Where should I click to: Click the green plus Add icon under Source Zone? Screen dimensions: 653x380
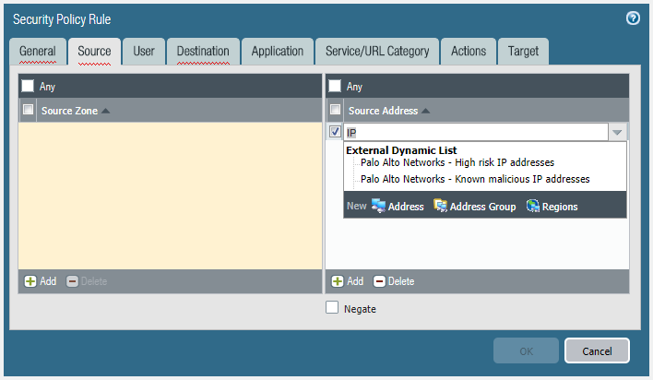click(x=30, y=281)
